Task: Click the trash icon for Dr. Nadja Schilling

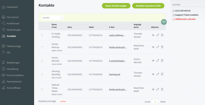Action: click(x=162, y=35)
